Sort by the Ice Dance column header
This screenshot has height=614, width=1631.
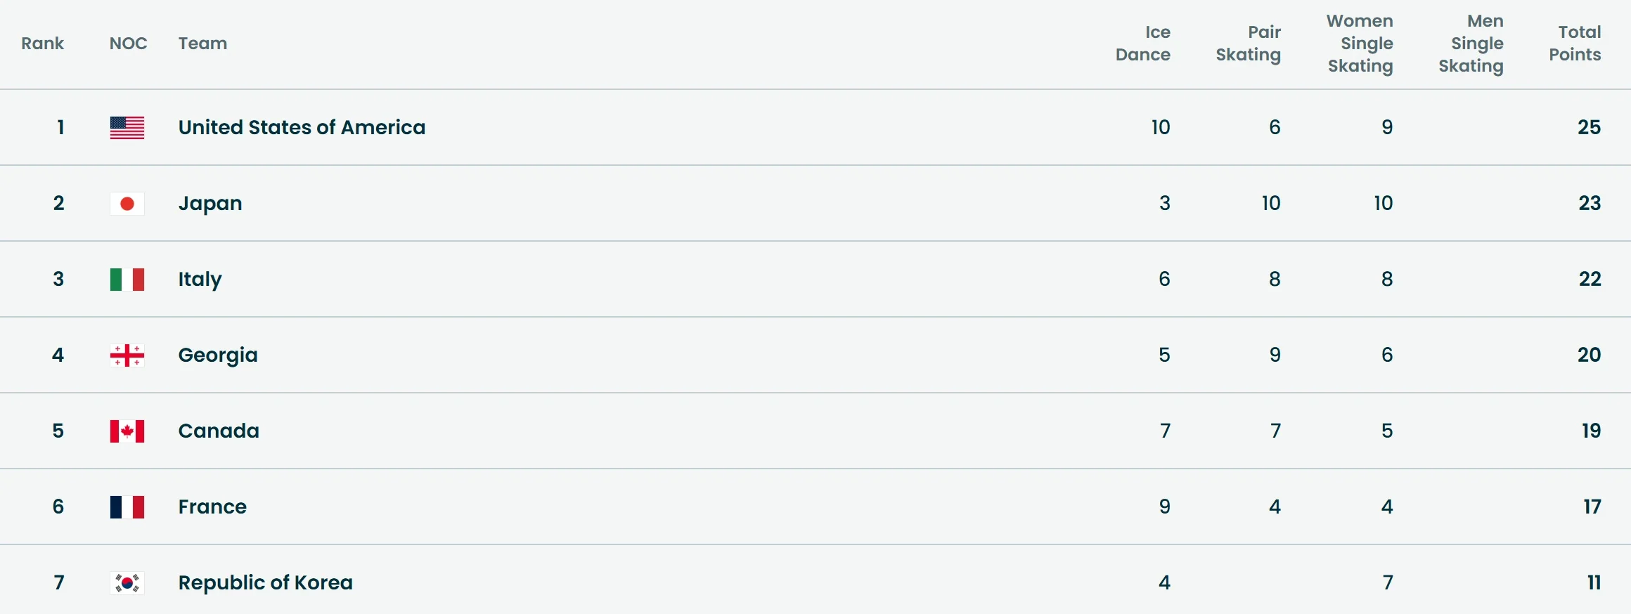pyautogui.click(x=1143, y=44)
